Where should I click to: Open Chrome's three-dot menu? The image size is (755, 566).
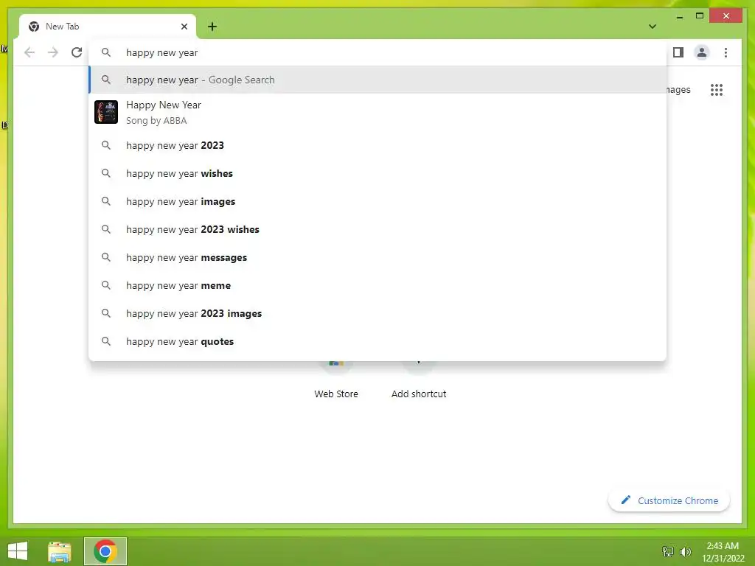click(x=726, y=52)
